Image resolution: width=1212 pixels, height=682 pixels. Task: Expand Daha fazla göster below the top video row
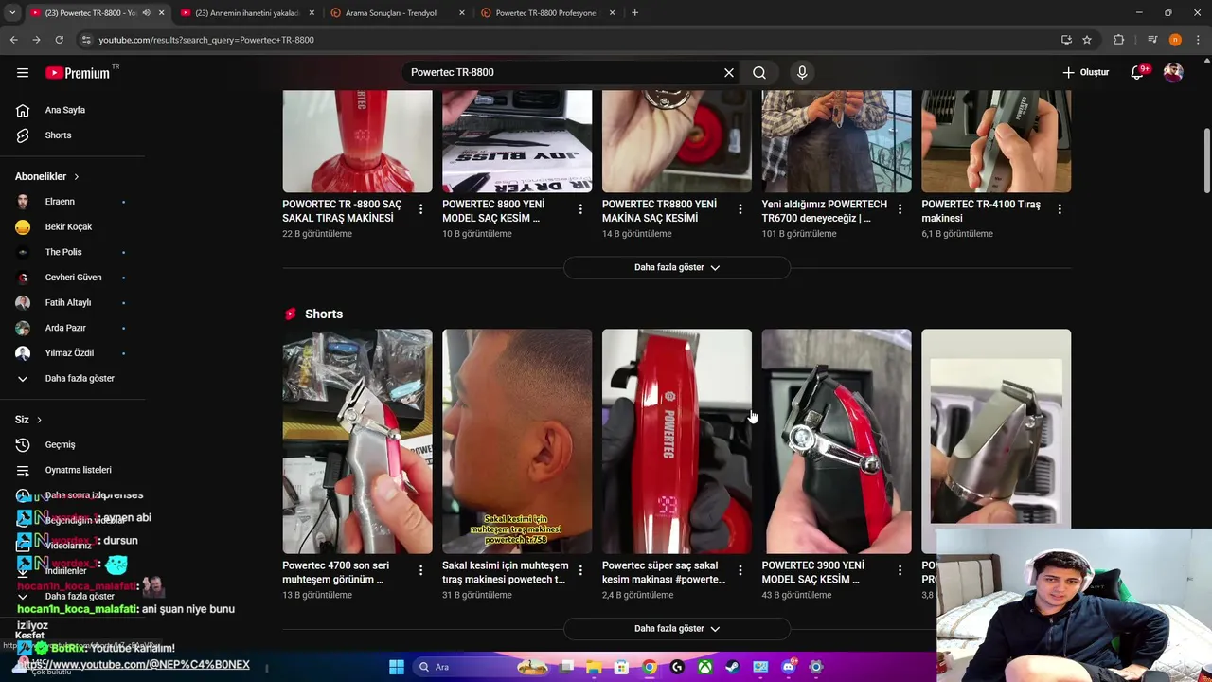[x=677, y=267]
